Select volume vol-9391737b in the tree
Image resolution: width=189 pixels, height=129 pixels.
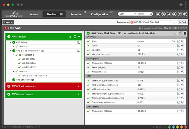click(x=29, y=67)
